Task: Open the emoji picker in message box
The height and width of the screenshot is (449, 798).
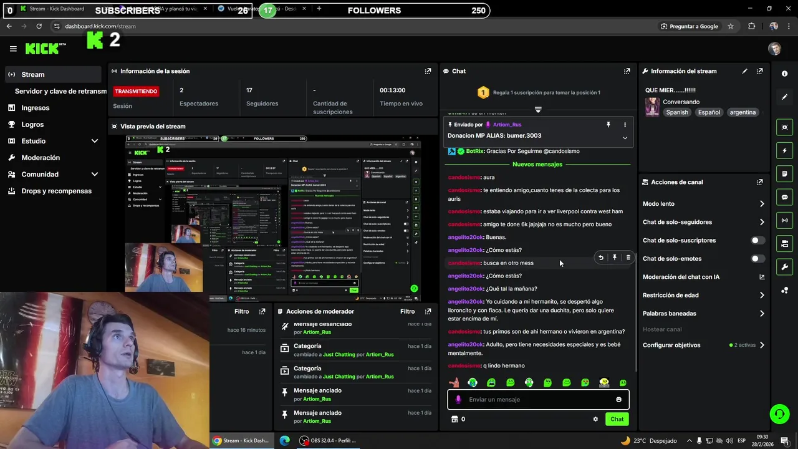Action: coord(618,400)
